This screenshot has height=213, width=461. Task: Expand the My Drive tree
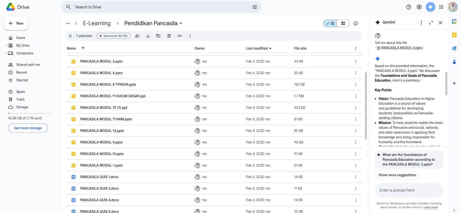(x=7, y=46)
